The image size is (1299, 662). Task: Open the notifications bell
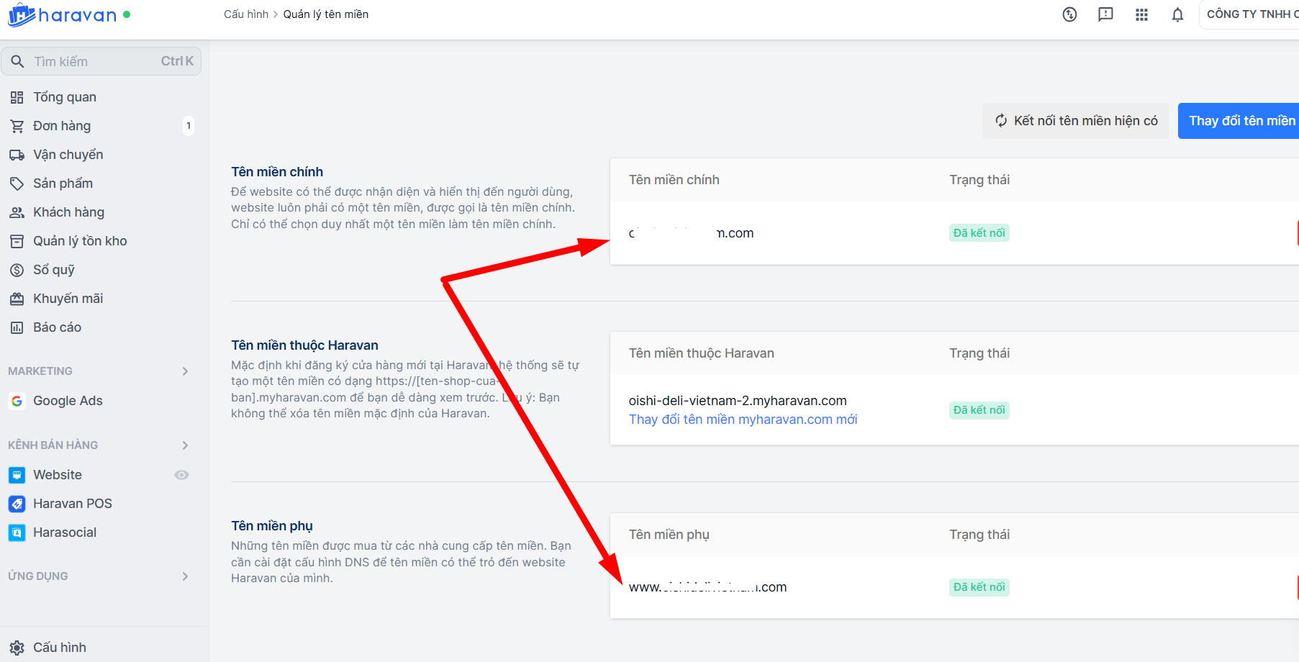[x=1177, y=14]
